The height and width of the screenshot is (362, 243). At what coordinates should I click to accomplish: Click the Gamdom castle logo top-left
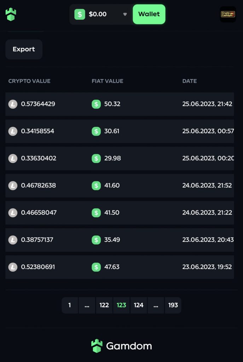(11, 14)
